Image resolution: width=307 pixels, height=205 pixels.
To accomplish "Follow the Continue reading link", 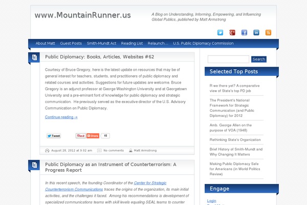I will 61,117.
